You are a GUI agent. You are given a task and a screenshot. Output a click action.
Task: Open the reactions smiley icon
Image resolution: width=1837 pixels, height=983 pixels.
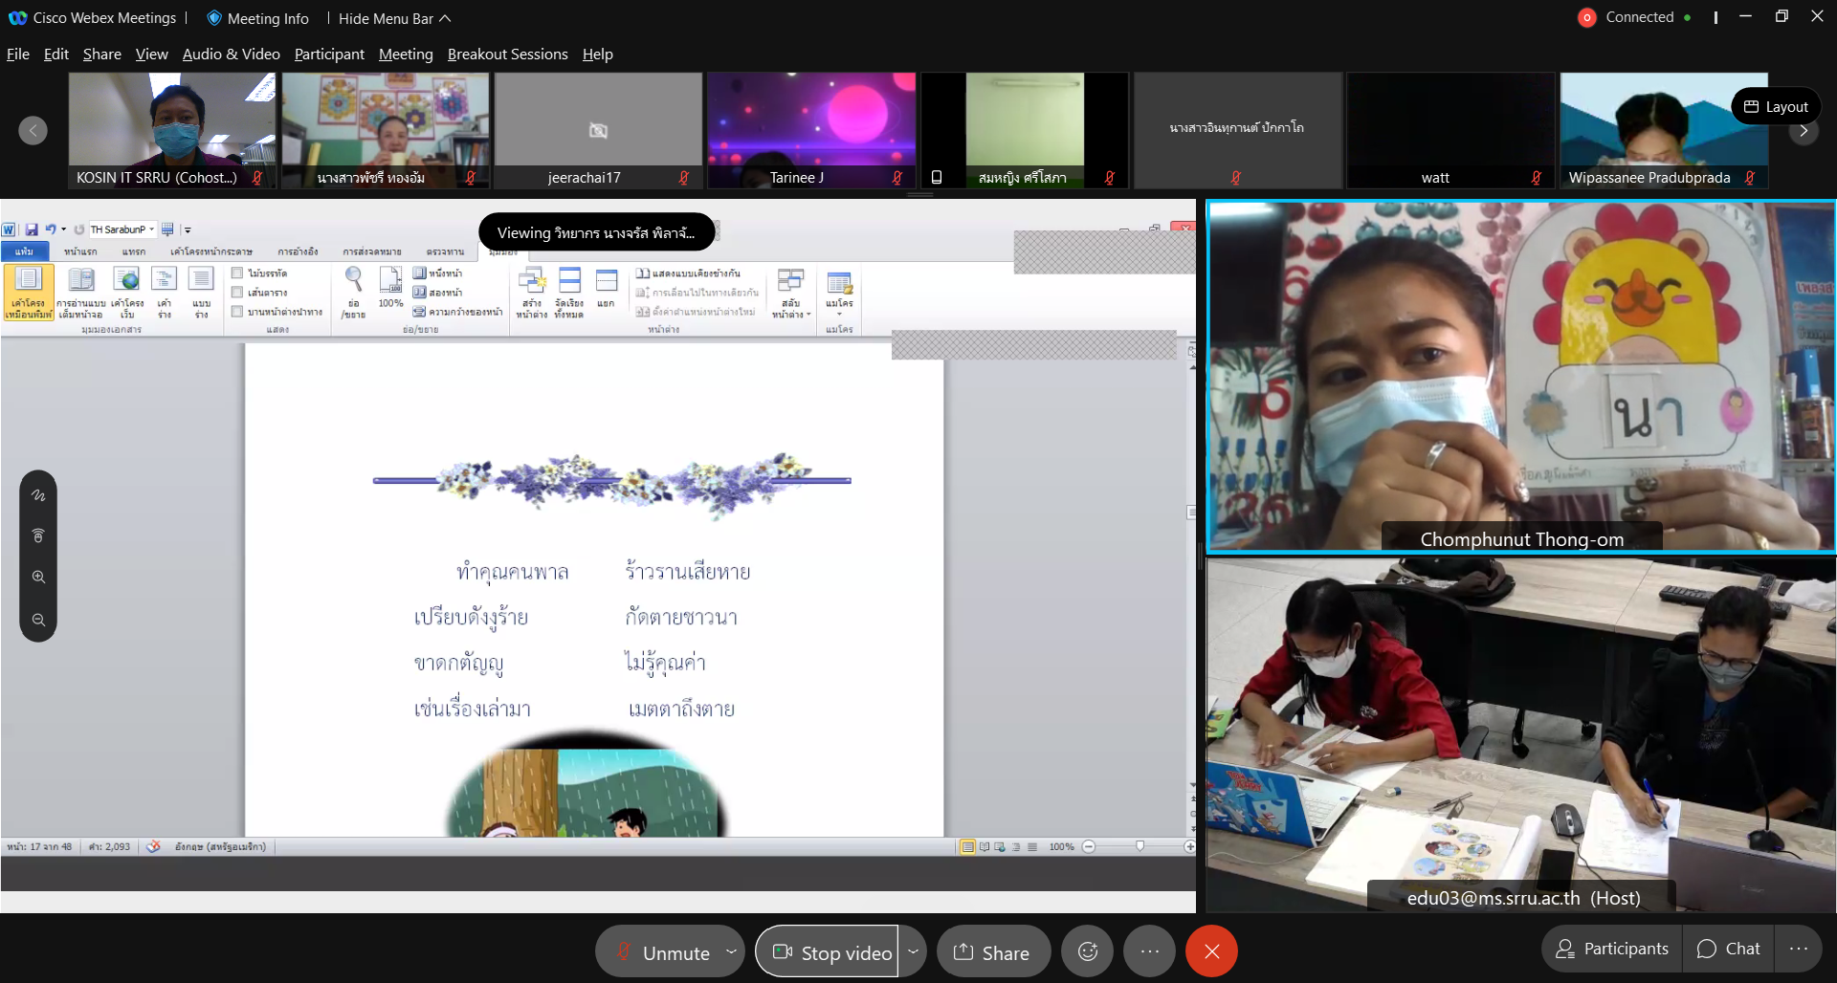[1088, 951]
